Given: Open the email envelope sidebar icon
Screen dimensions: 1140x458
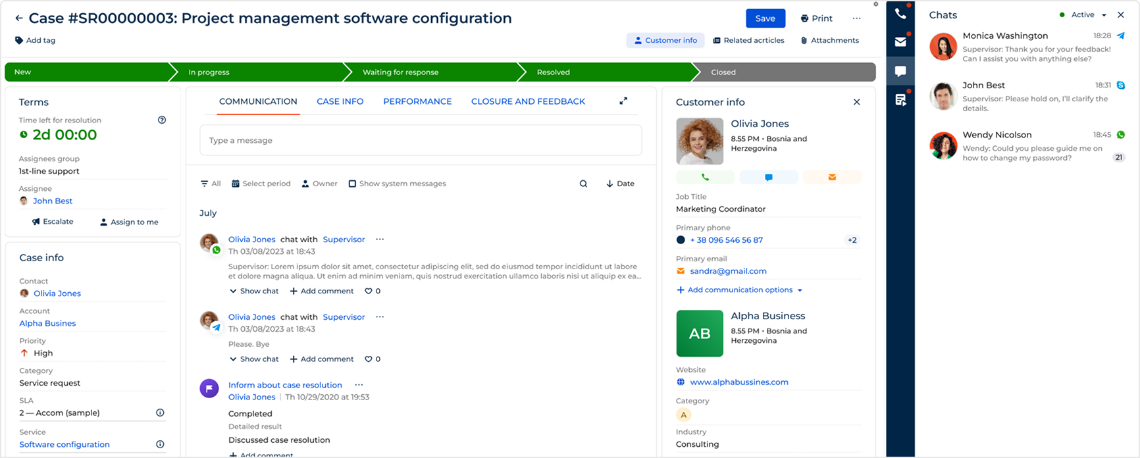Looking at the screenshot, I should coord(900,42).
